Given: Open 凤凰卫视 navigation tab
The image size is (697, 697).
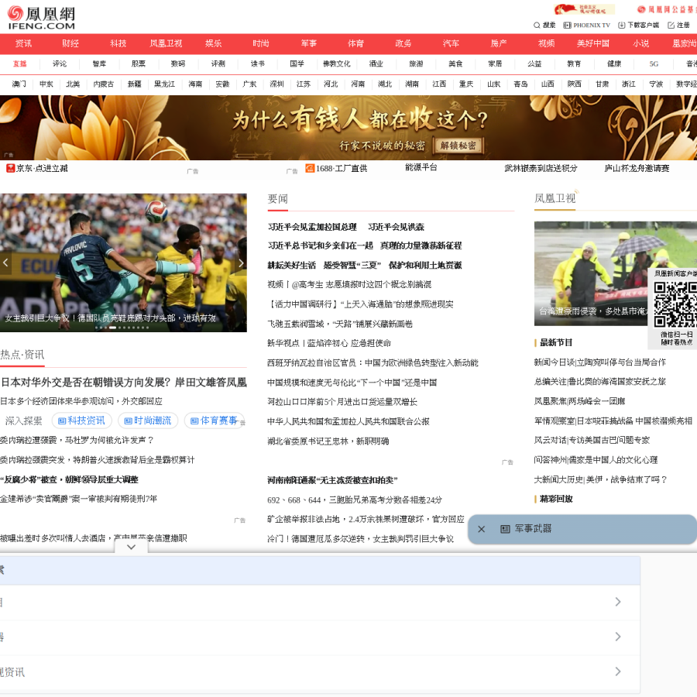Looking at the screenshot, I should tap(166, 43).
